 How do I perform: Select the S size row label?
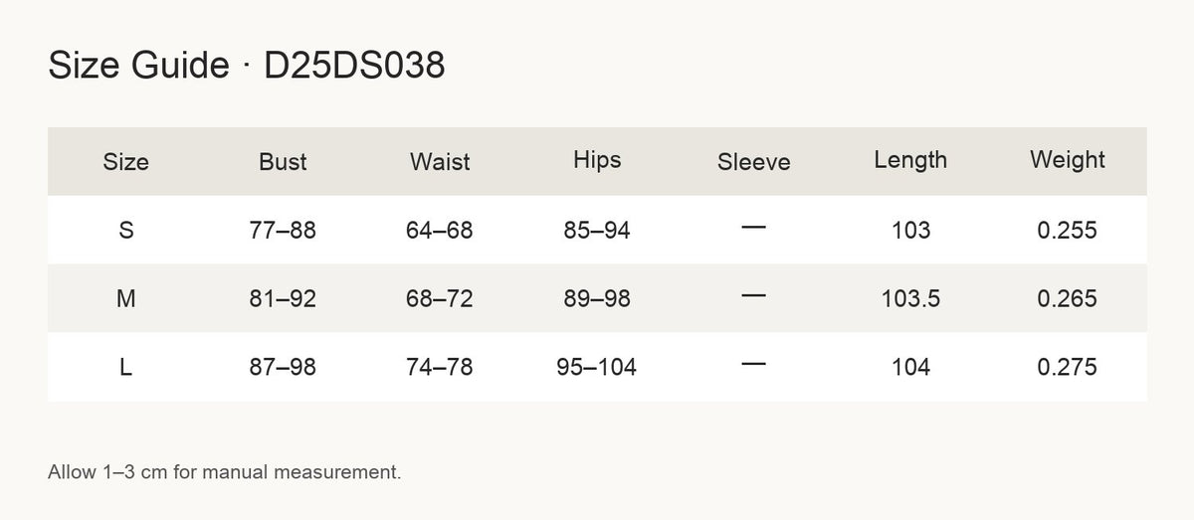point(125,231)
